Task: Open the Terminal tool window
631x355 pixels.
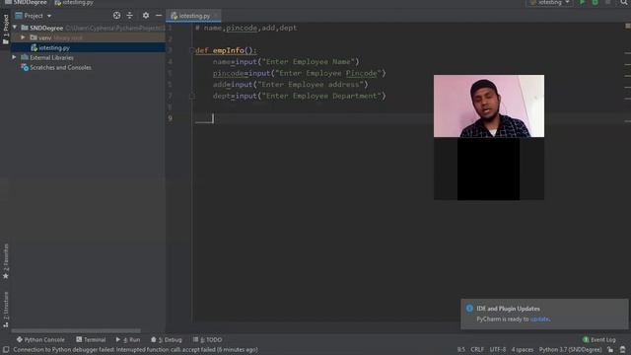Action: 91,339
